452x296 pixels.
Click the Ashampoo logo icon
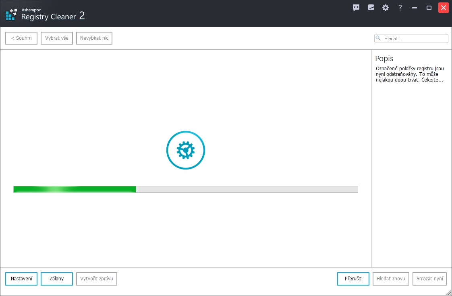click(x=11, y=14)
